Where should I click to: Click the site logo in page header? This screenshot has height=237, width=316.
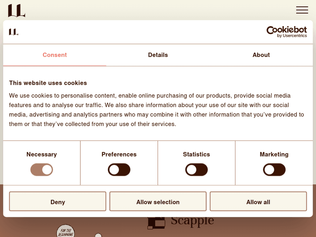pyautogui.click(x=16, y=11)
